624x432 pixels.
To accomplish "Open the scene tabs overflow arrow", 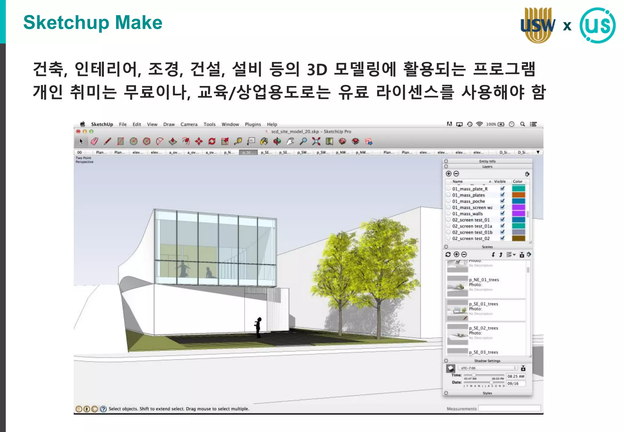I will [538, 152].
